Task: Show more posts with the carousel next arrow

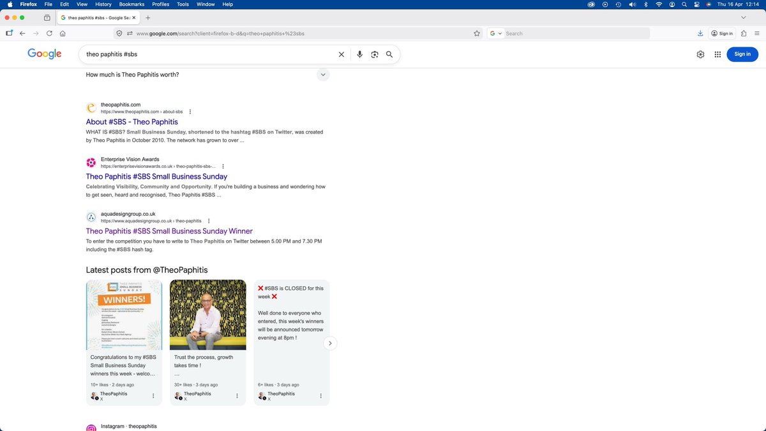Action: click(330, 343)
